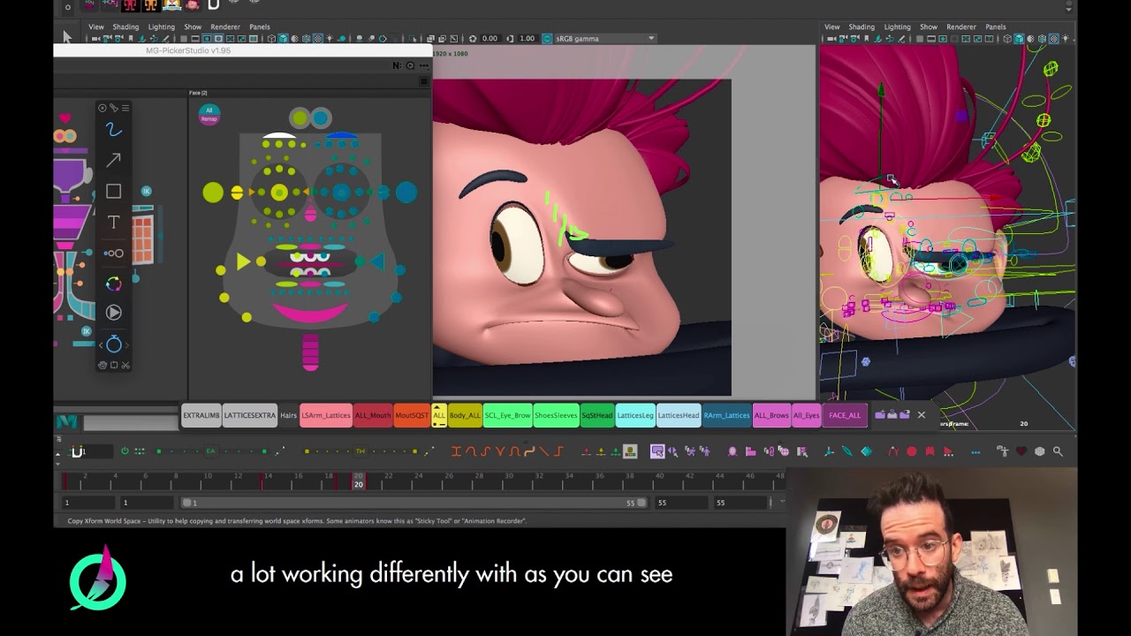Open the hamburger menu atop picker toolbar

(125, 108)
